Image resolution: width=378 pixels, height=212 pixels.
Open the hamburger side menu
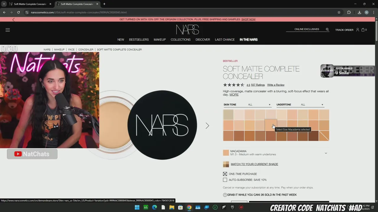click(8, 30)
